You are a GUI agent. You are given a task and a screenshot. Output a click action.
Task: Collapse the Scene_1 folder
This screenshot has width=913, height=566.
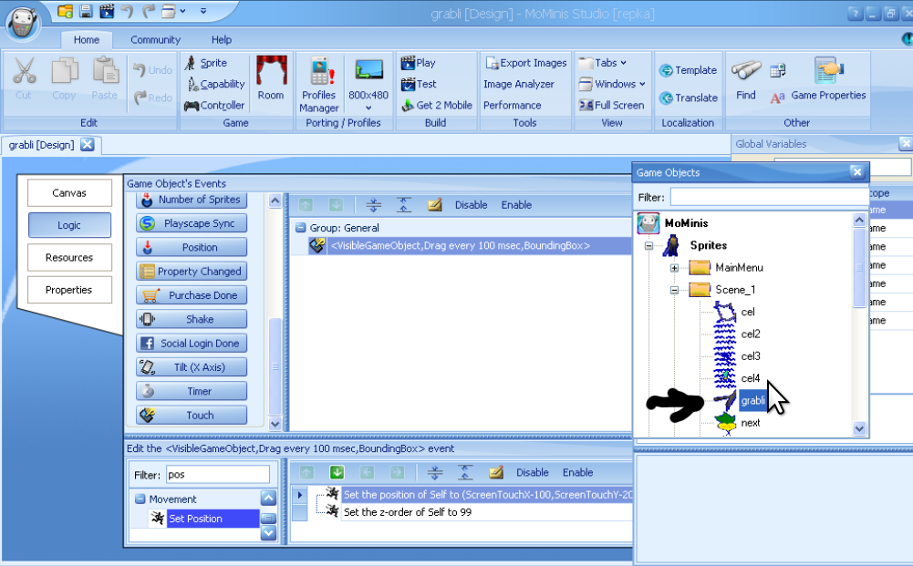pos(675,290)
